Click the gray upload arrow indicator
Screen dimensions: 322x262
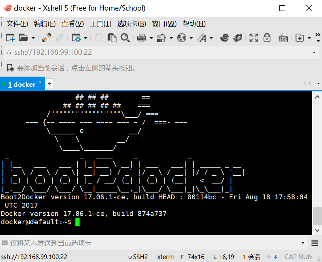[269, 257]
